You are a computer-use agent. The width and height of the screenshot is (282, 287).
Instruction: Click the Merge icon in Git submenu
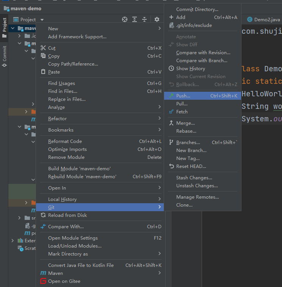pyautogui.click(x=171, y=123)
